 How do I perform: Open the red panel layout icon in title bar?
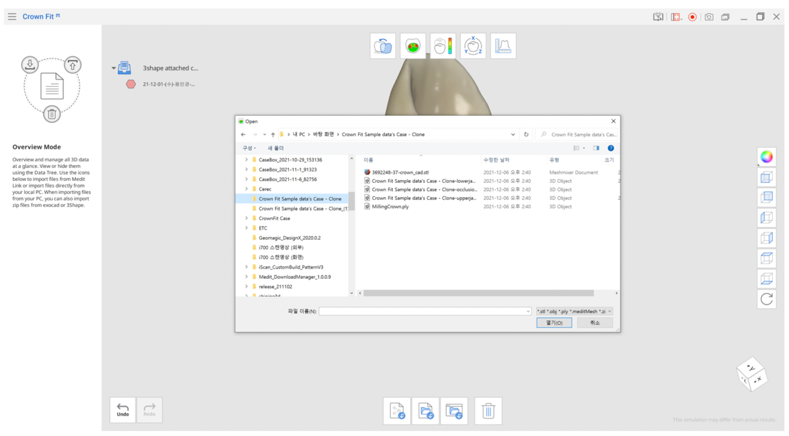point(676,17)
